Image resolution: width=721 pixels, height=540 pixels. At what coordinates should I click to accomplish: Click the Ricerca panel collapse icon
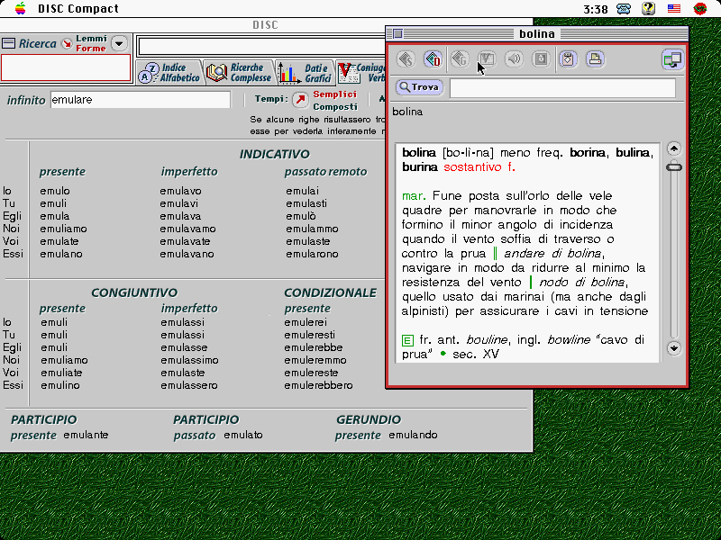[8, 43]
